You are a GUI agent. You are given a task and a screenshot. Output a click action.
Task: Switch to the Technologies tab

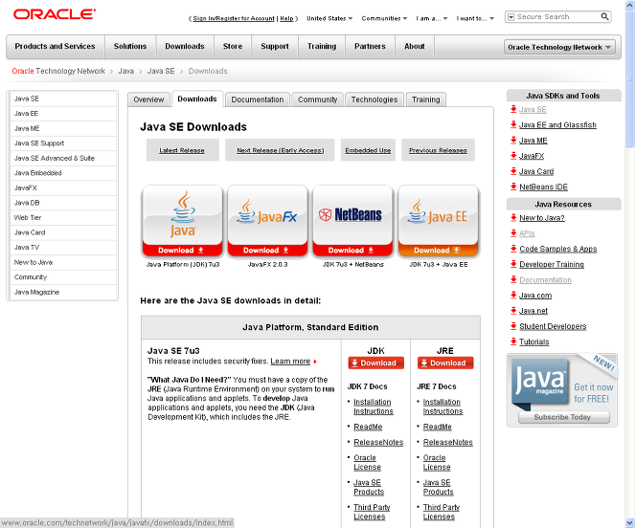[374, 99]
